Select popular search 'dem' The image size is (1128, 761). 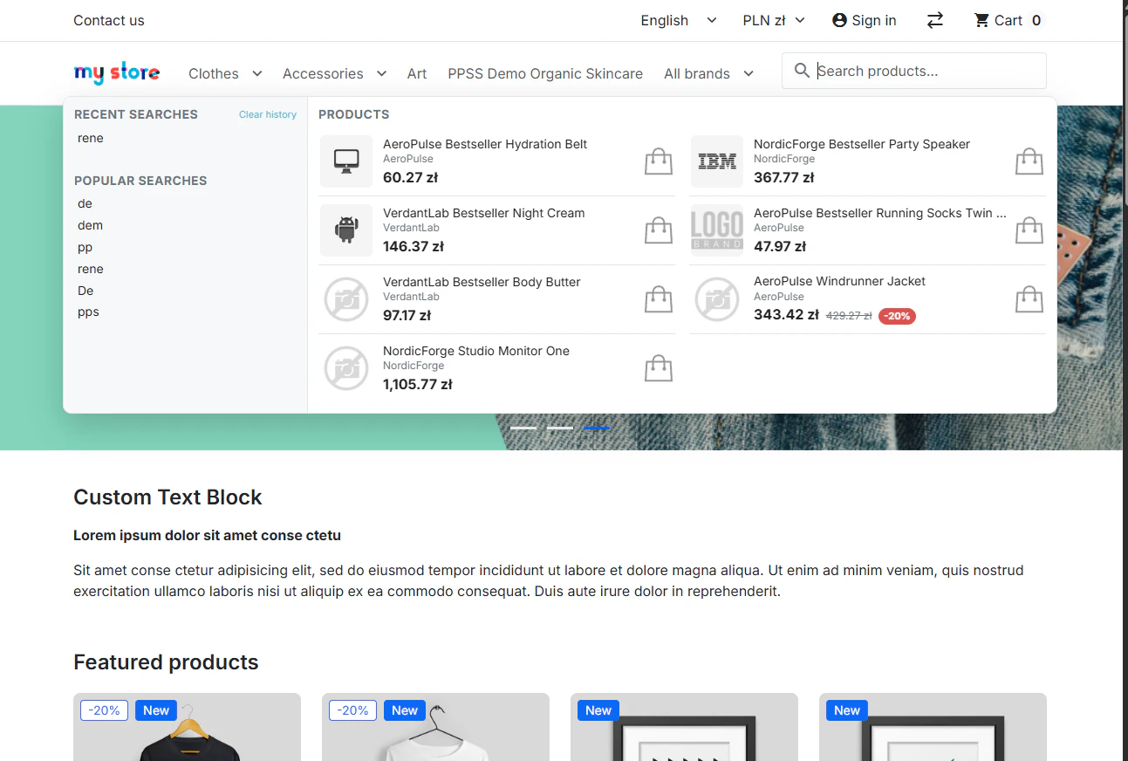(91, 225)
